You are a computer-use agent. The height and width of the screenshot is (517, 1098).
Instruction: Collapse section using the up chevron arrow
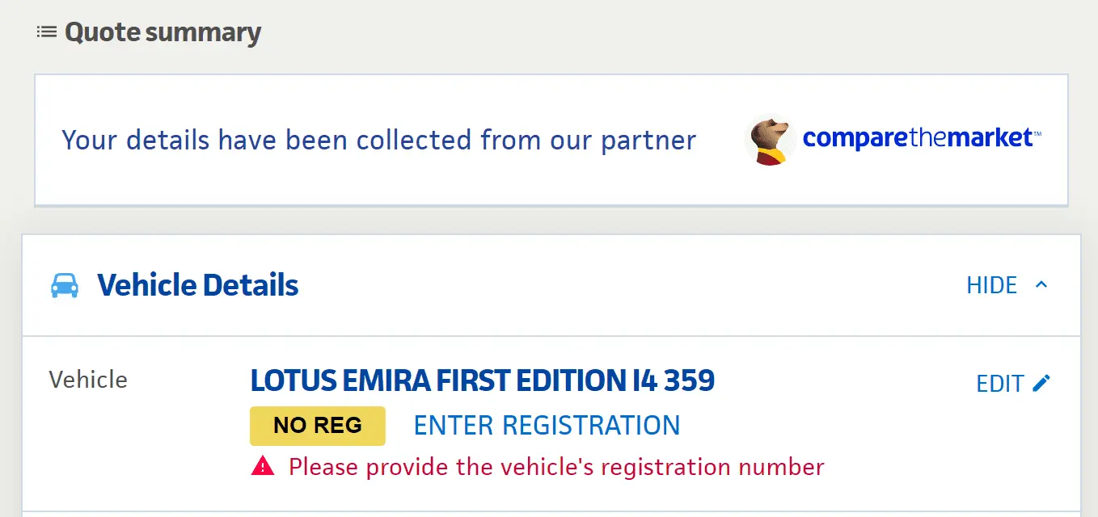1041,284
